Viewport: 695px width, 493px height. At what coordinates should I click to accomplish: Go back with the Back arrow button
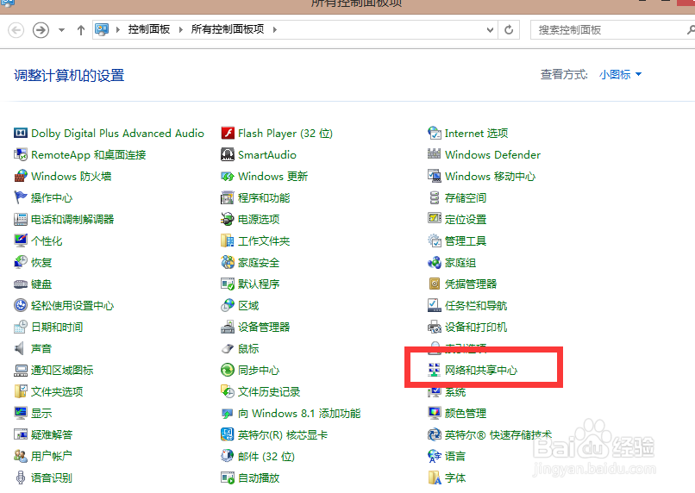pyautogui.click(x=16, y=29)
